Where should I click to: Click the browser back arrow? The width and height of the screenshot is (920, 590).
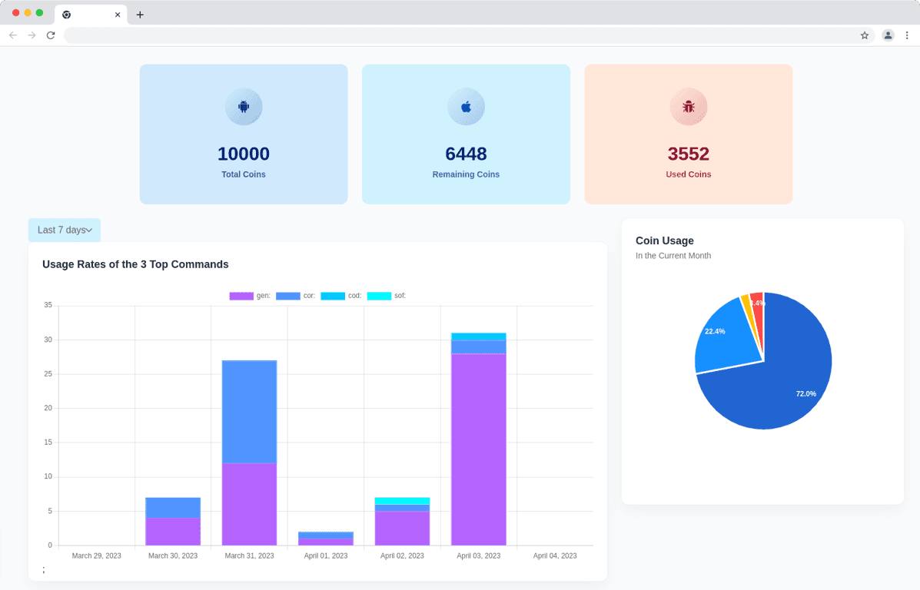[13, 35]
